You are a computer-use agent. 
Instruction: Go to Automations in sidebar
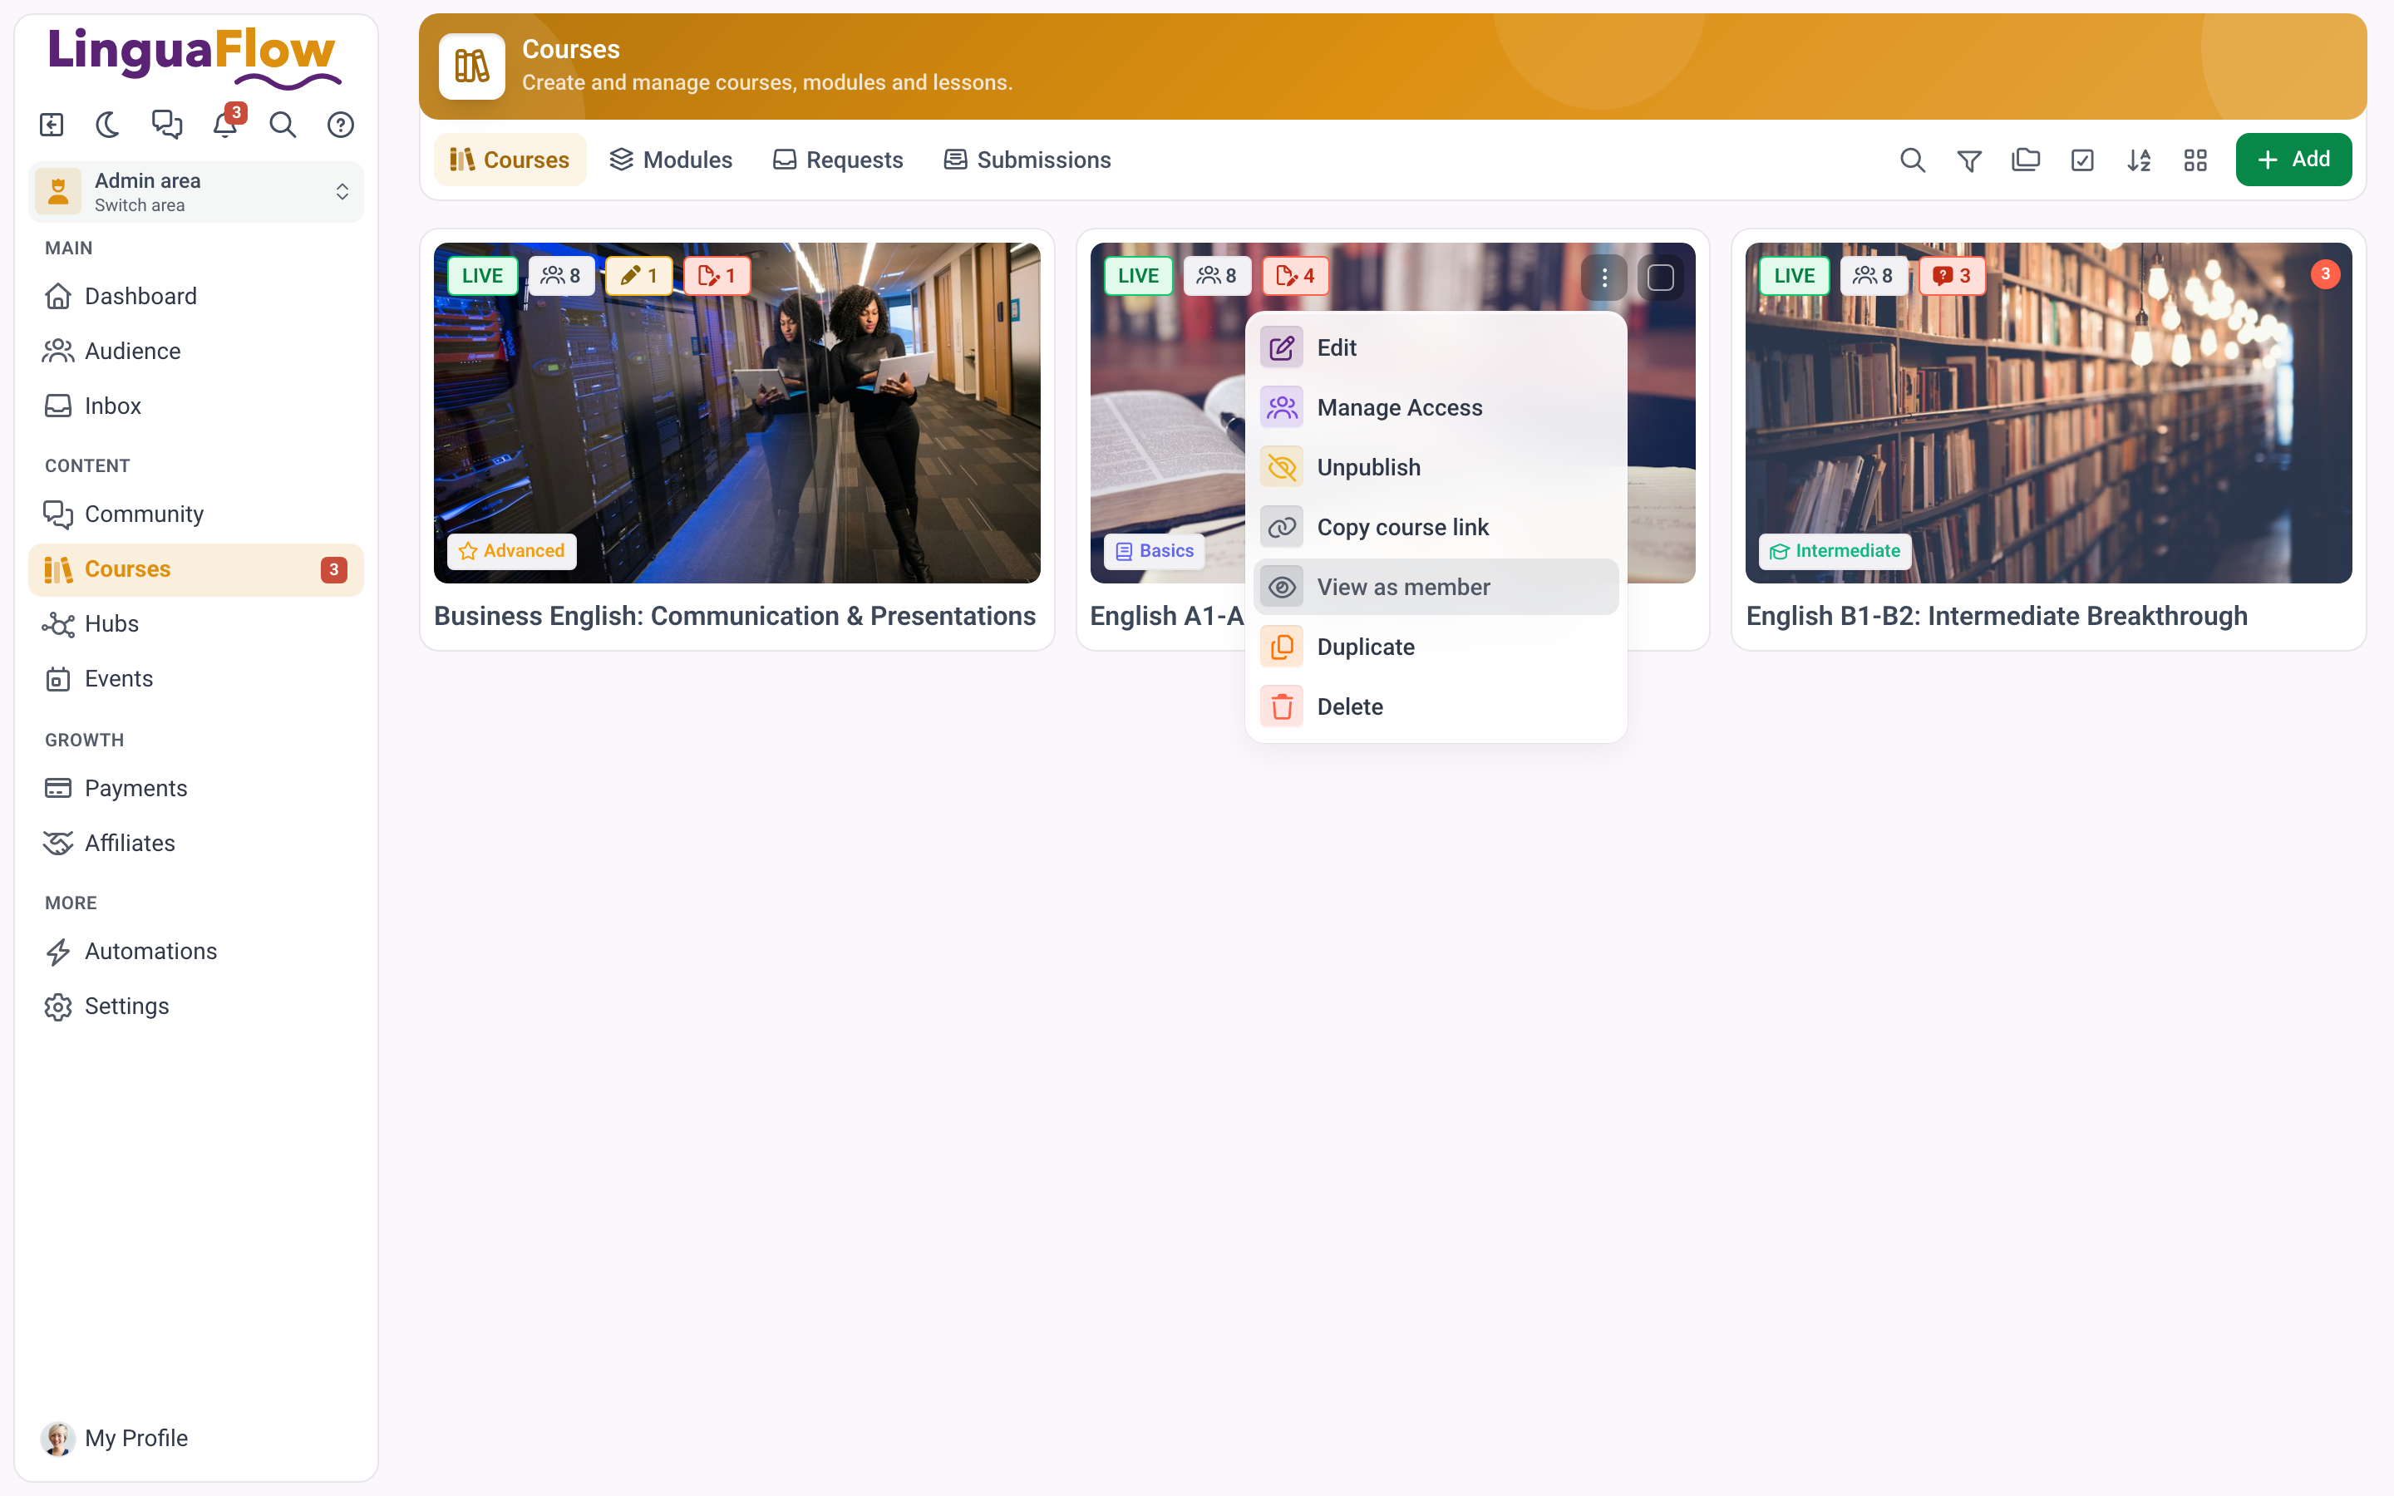point(150,951)
